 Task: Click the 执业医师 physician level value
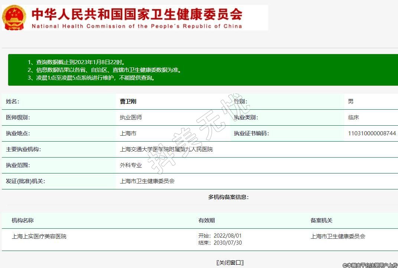point(131,117)
